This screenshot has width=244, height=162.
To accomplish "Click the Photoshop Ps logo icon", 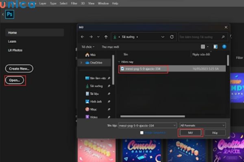I will (10, 15).
